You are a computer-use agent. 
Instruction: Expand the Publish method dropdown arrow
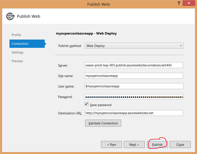pyautogui.click(x=181, y=46)
